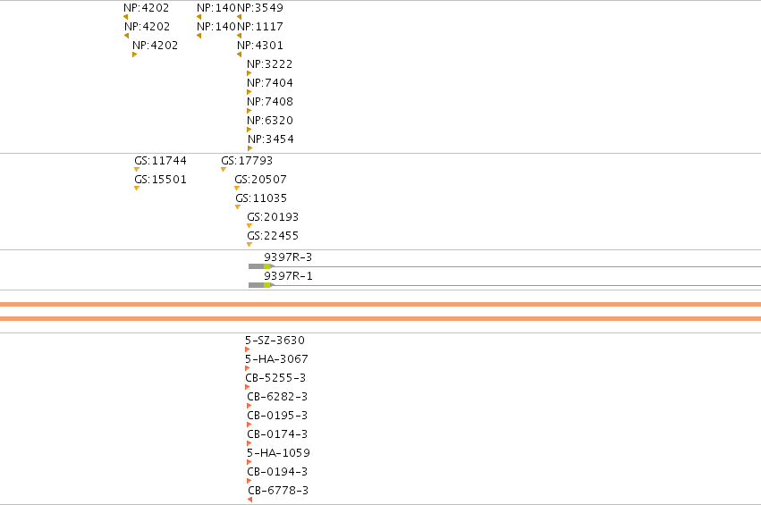Image resolution: width=761 pixels, height=505 pixels.
Task: Open the NP:3222 feature label
Action: coord(270,64)
